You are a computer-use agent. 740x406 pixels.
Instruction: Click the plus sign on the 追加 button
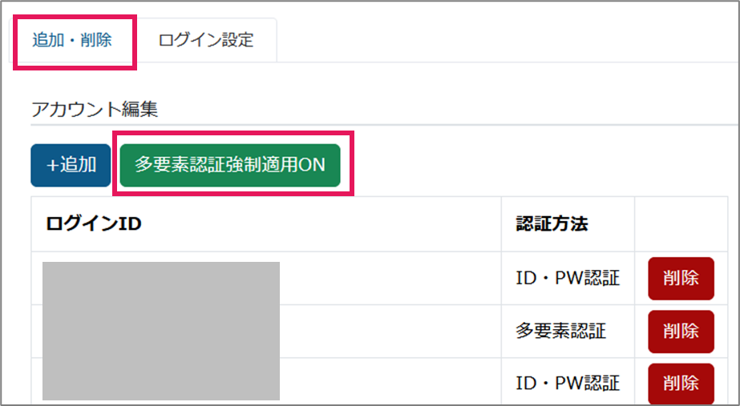(x=52, y=165)
